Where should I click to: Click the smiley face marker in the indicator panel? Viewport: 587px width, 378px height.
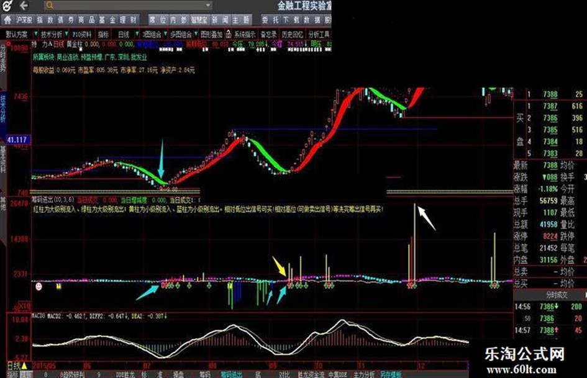[39, 286]
